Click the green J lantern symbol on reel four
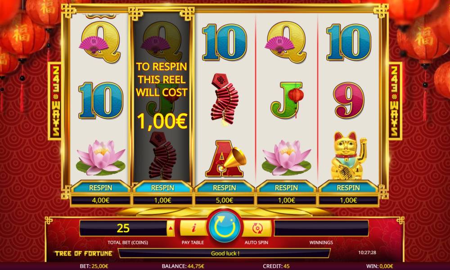The width and height of the screenshot is (450, 270). point(287,100)
